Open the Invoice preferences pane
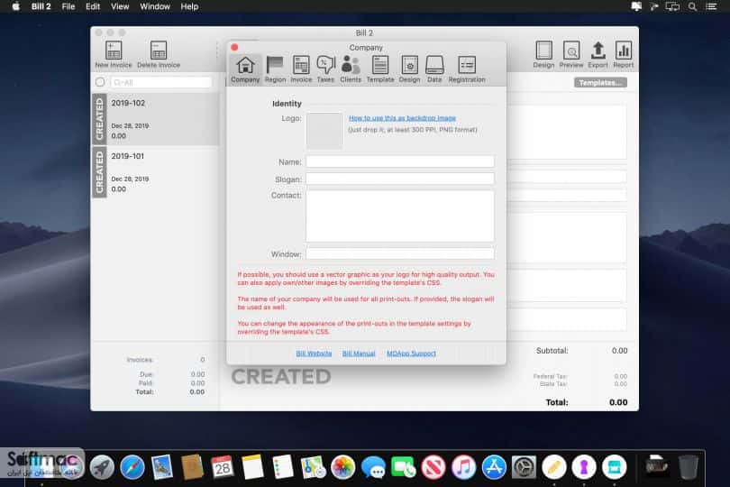 click(301, 69)
